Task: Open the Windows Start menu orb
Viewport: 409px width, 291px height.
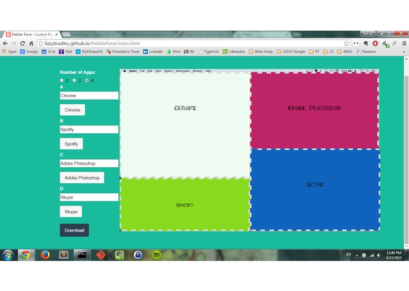Action: click(8, 255)
